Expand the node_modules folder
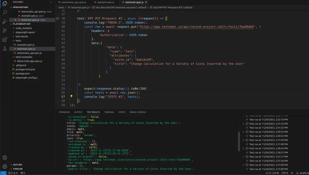Screen dimensions: 309x175 [23, 28]
